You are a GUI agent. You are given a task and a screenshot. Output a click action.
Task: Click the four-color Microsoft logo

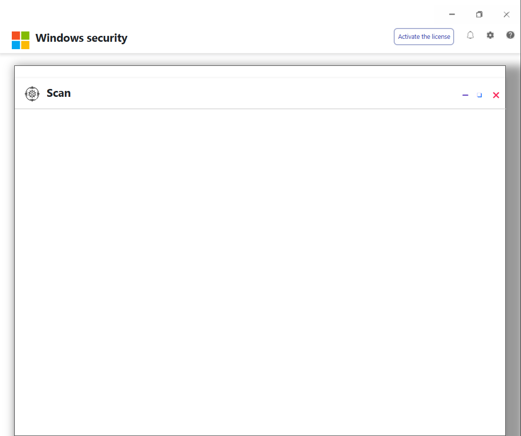click(x=21, y=40)
